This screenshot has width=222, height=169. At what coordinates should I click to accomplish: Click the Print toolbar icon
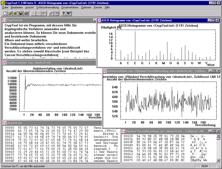(x=26, y=13)
